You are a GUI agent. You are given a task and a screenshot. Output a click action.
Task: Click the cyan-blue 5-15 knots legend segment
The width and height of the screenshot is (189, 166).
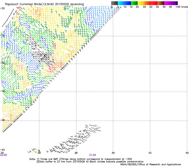click(124, 3)
